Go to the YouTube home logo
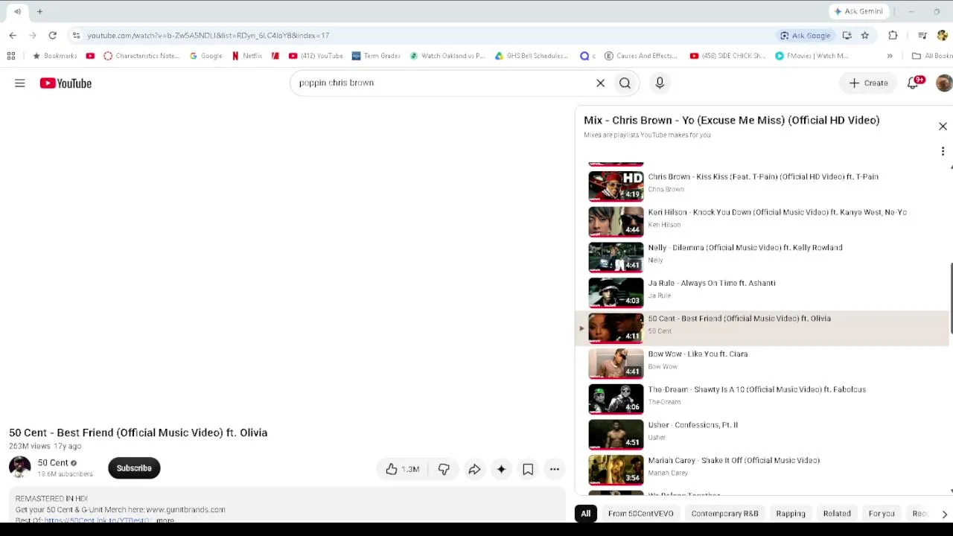 click(66, 83)
